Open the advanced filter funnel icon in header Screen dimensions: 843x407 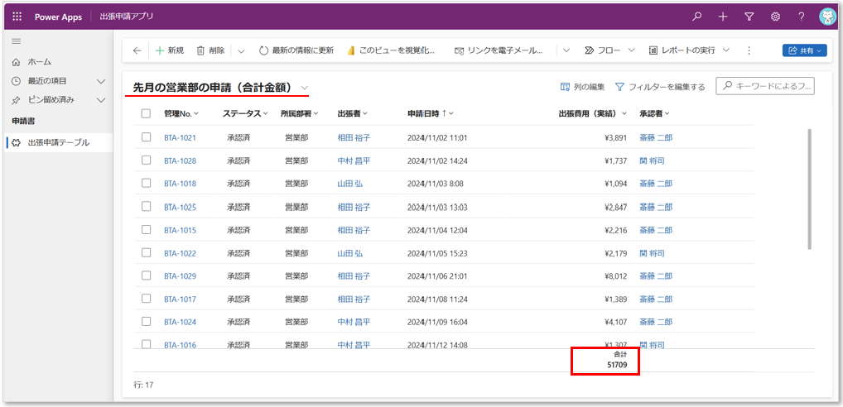(x=749, y=17)
